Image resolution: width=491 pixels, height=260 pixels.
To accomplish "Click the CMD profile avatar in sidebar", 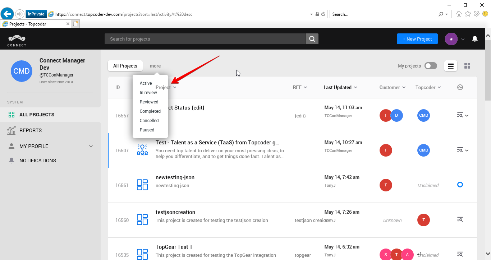I will pyautogui.click(x=22, y=71).
